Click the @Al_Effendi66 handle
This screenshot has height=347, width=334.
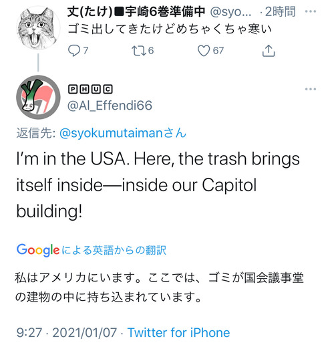(x=110, y=105)
